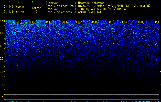Click the receiver ICOM IC-575 text
This screenshot has width=161, height=102.
tap(103, 9)
